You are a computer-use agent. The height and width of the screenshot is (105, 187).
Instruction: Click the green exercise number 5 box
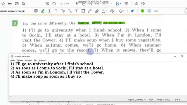pos(15,23)
